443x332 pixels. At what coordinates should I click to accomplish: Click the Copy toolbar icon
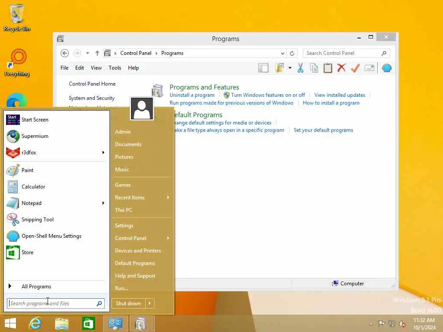[x=314, y=68]
